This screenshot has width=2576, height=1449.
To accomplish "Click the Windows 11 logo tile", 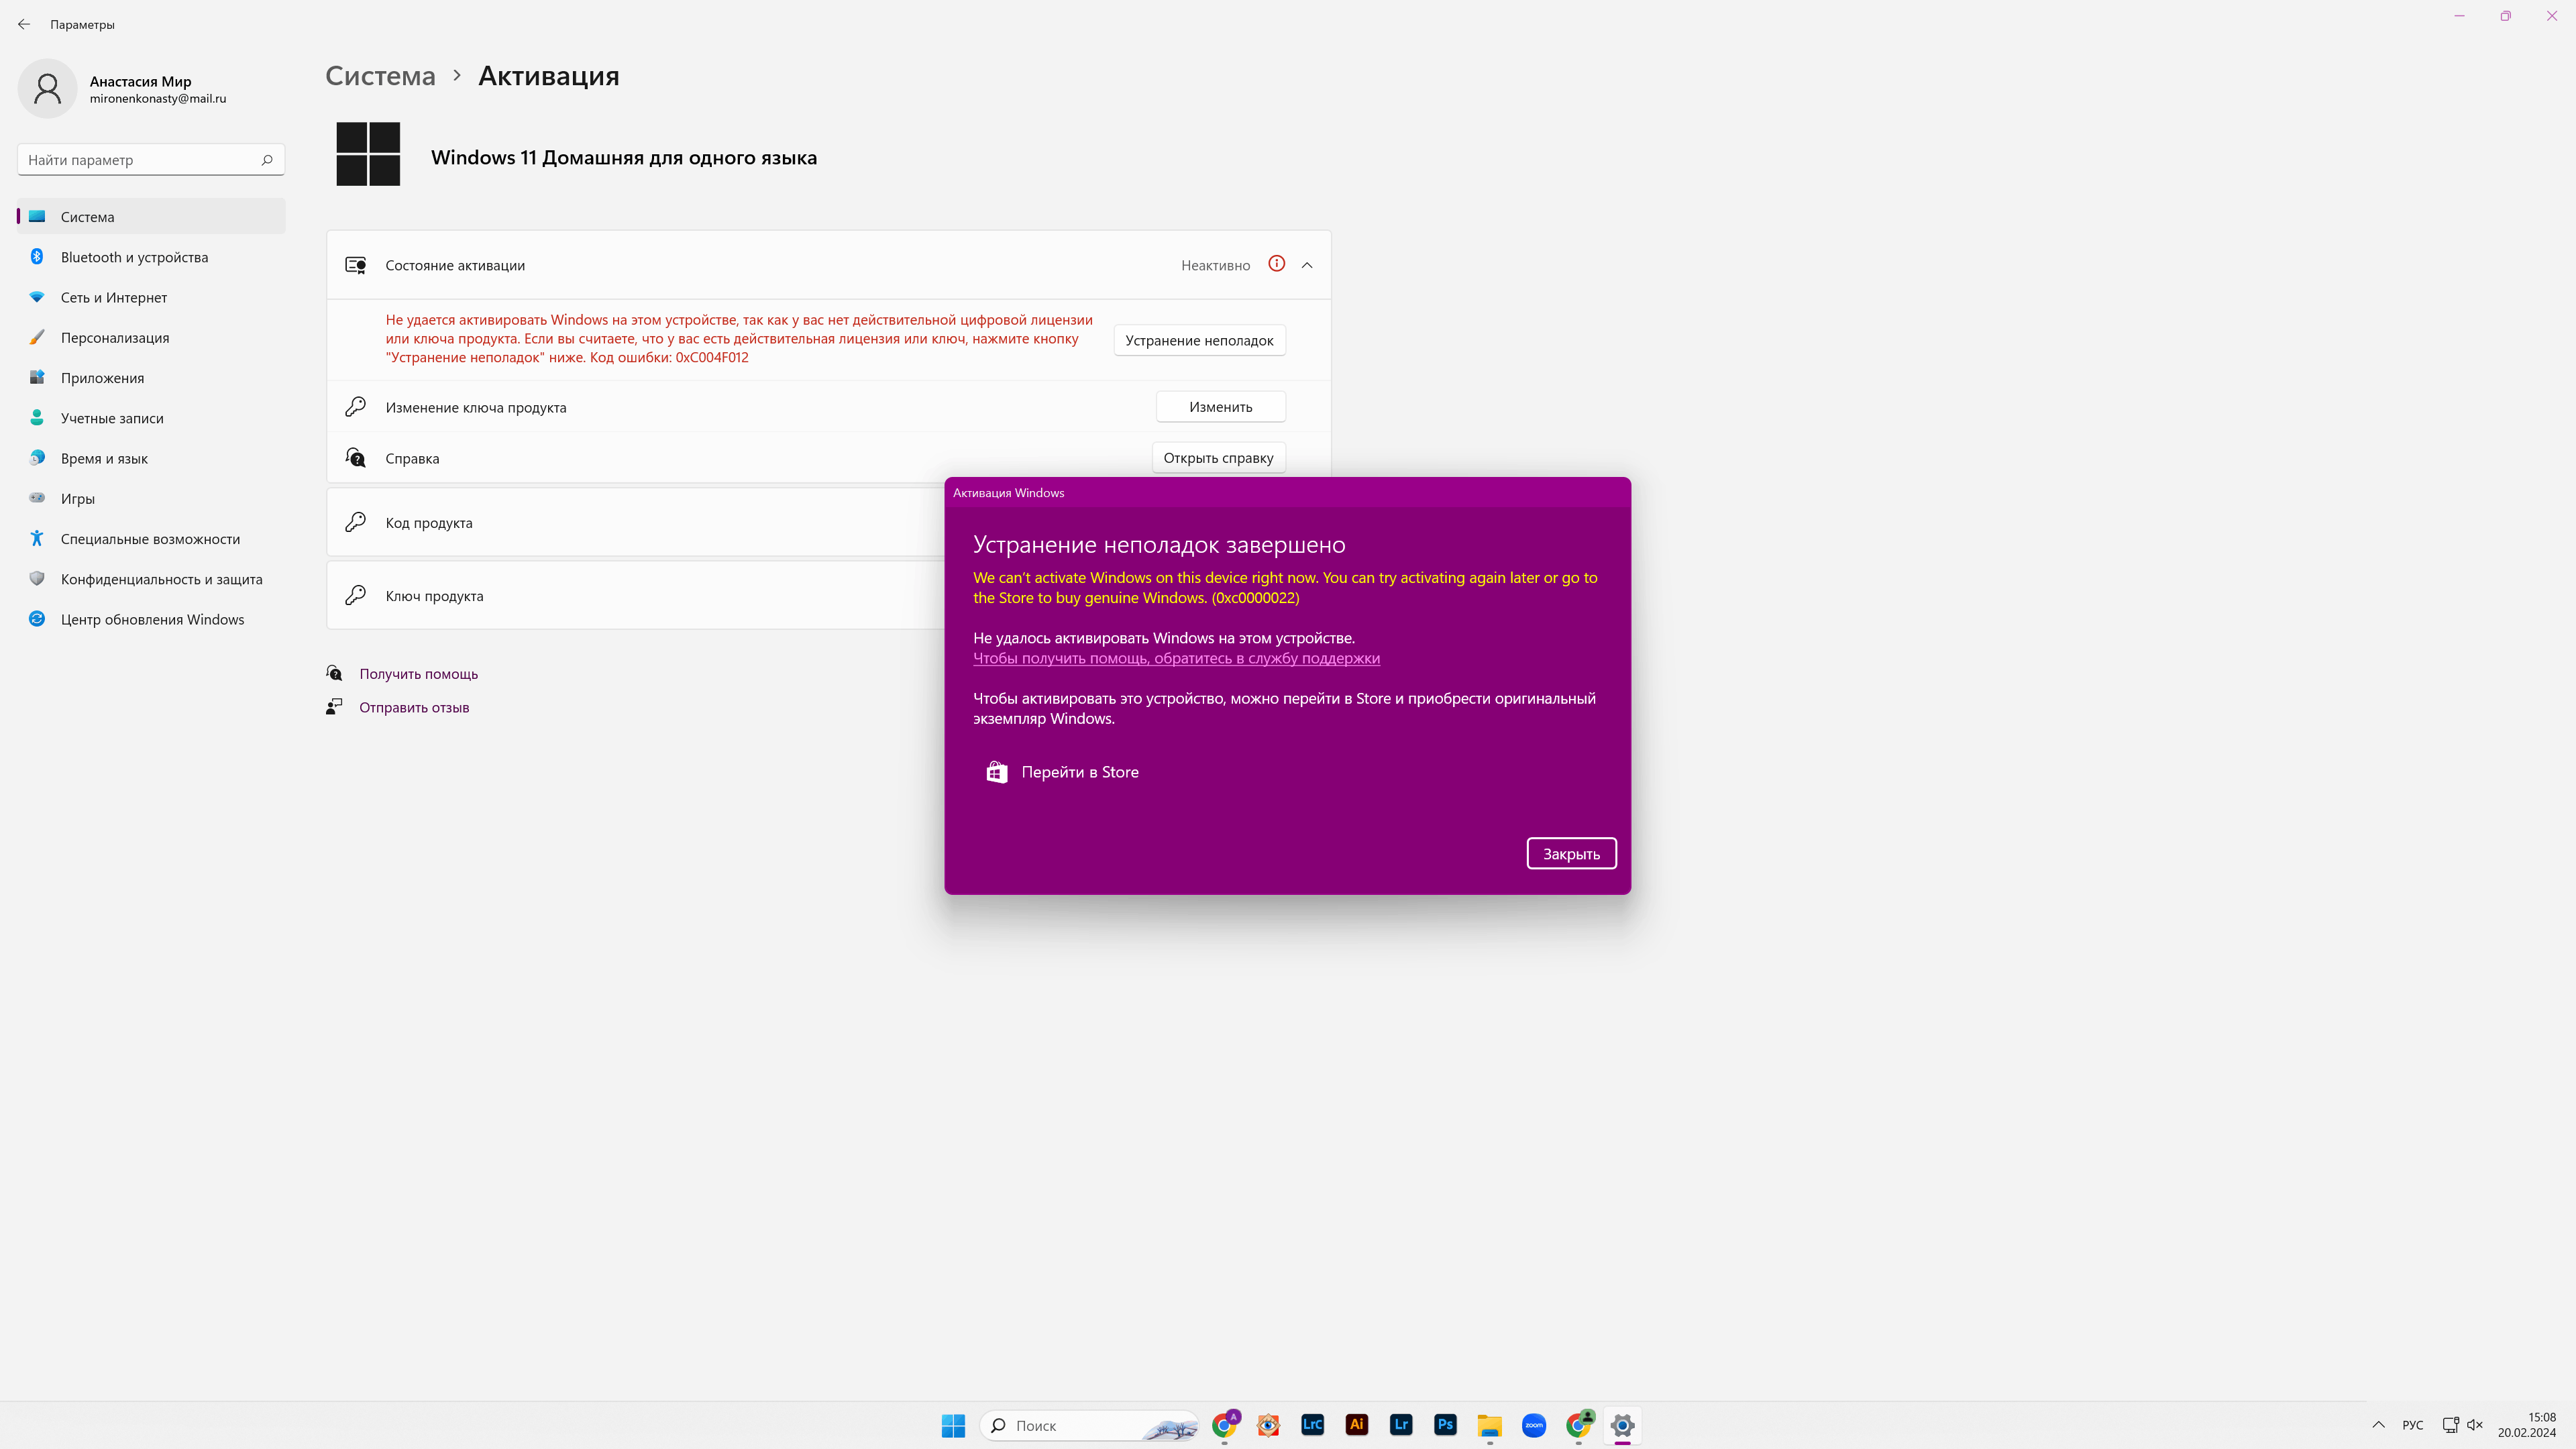I will [368, 154].
